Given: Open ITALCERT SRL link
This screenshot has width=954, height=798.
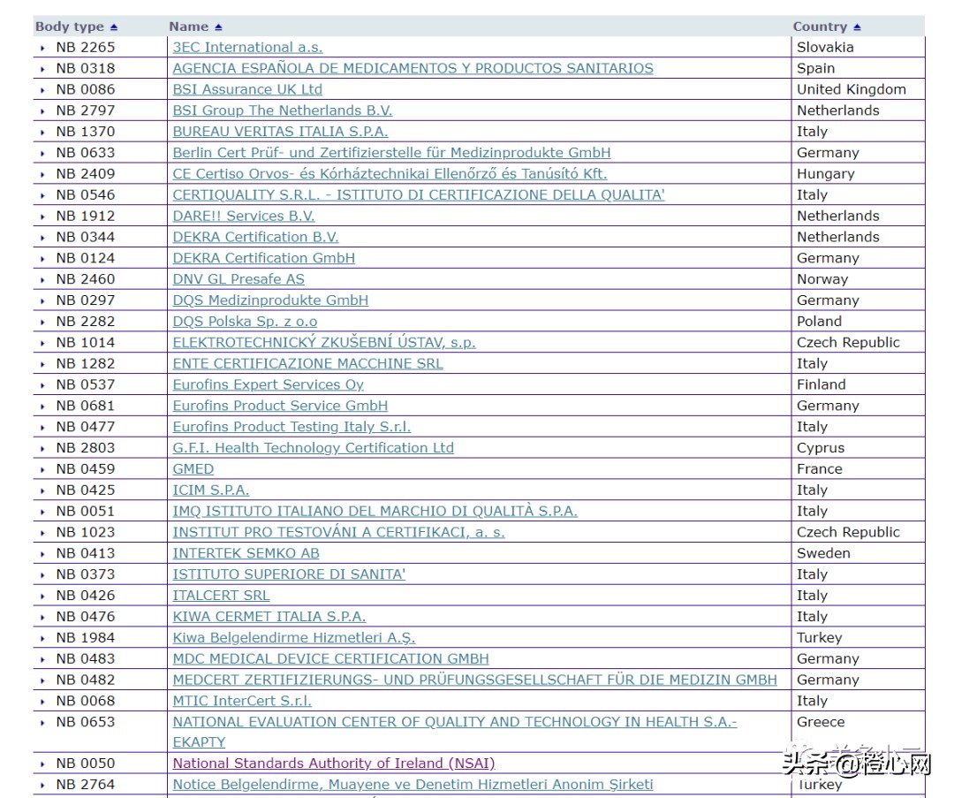Looking at the screenshot, I should pos(222,596).
